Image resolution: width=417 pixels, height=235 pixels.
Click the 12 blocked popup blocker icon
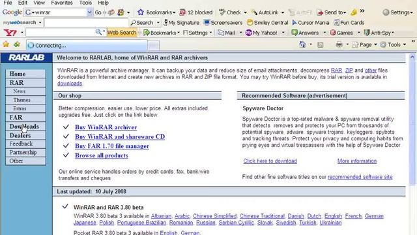[196, 12]
